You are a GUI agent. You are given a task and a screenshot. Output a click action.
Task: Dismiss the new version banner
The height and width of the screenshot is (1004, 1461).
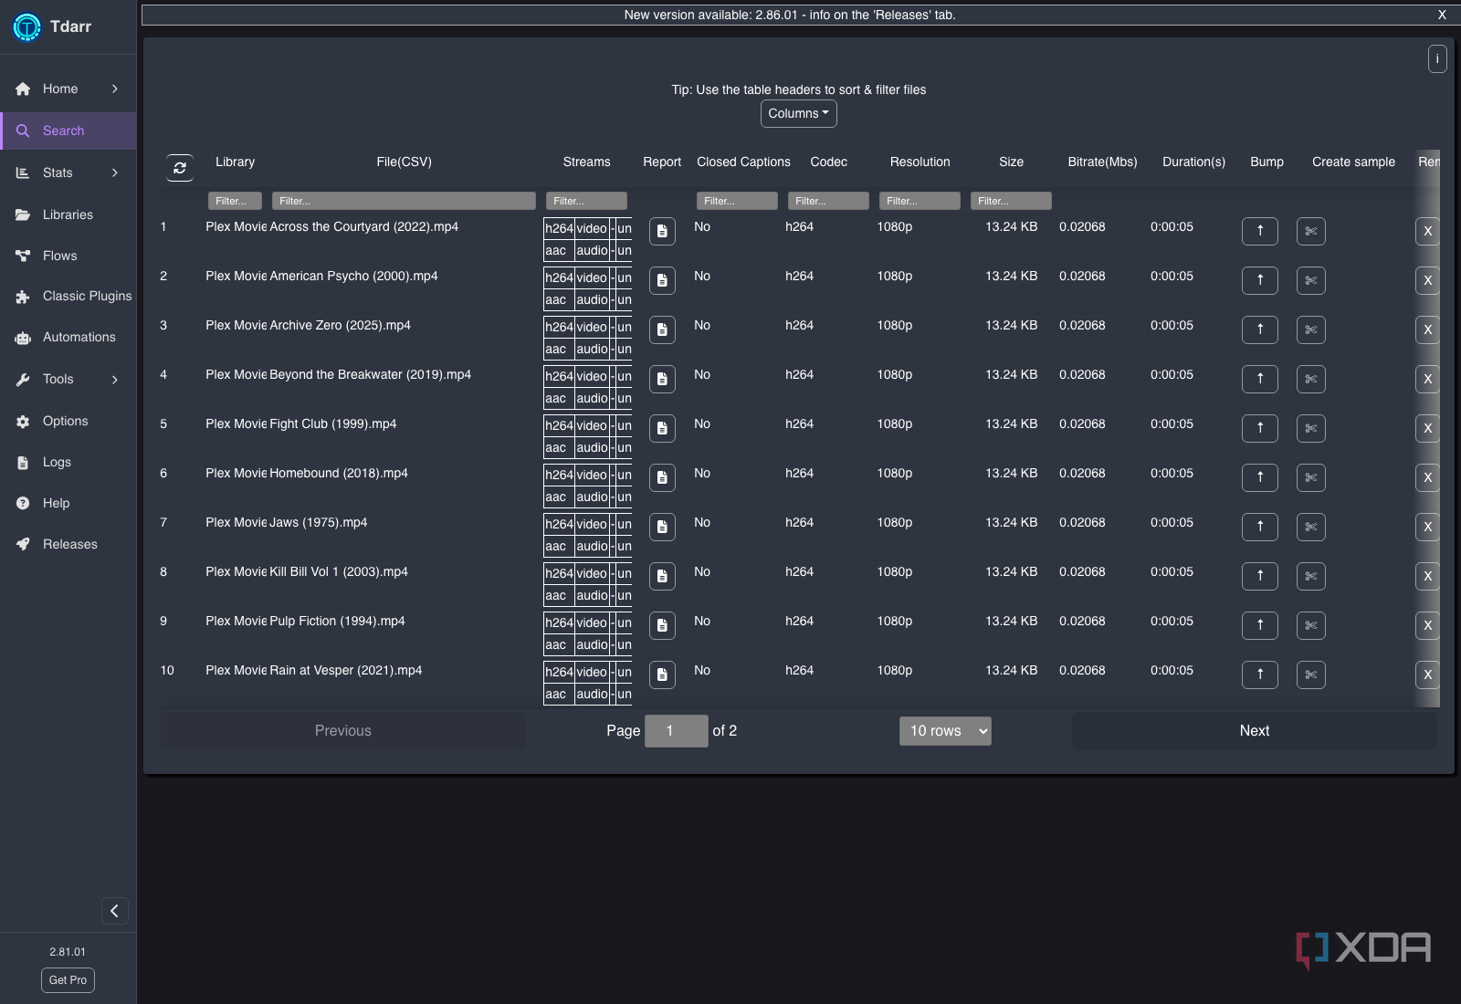1442,15
